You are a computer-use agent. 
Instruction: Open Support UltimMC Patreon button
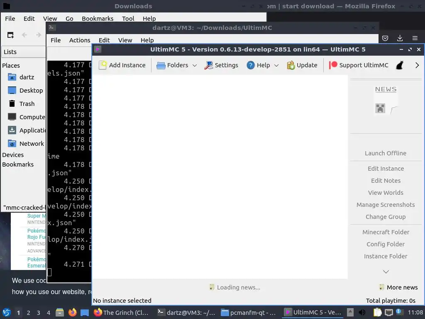coord(358,65)
